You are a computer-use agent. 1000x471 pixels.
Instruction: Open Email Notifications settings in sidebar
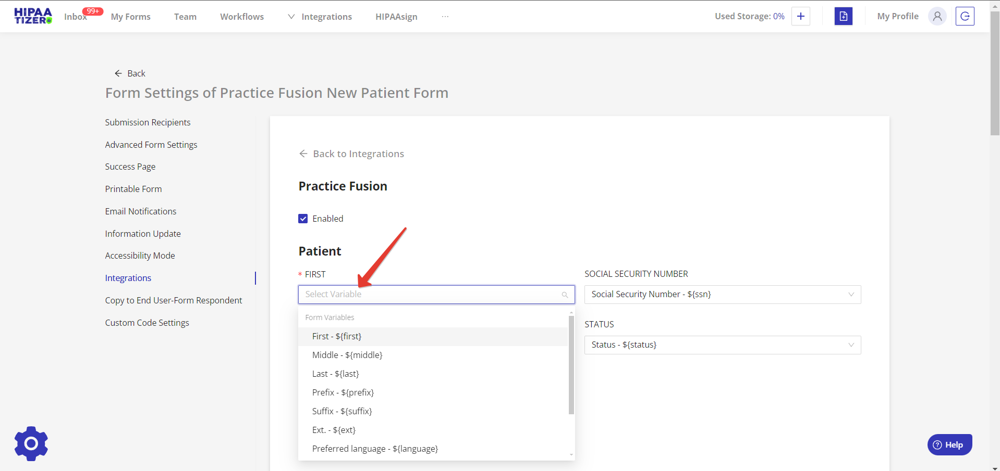pyautogui.click(x=141, y=211)
